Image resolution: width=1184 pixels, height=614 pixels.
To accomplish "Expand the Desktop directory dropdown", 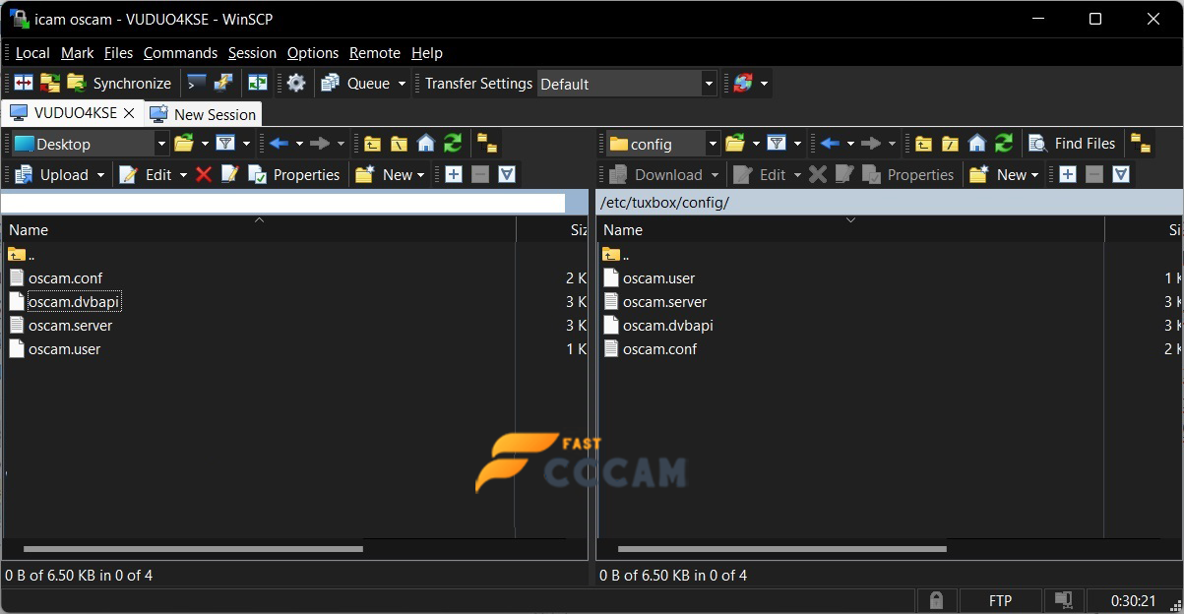I will click(160, 143).
